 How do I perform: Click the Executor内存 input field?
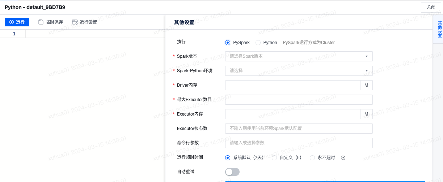point(292,114)
